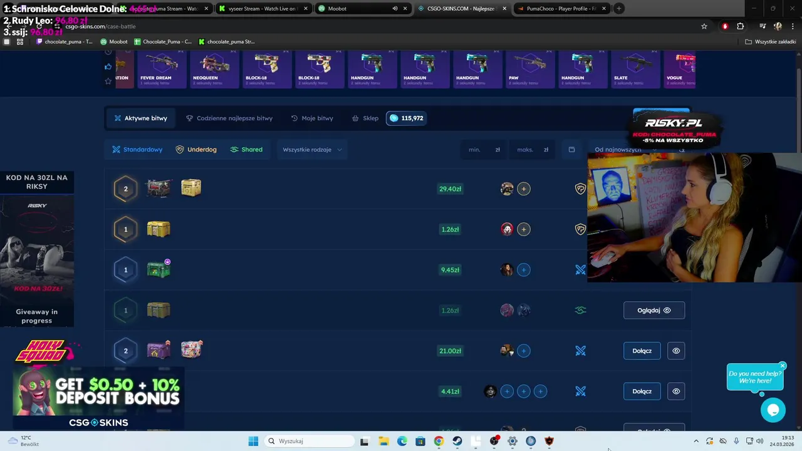The image size is (802, 451).
Task: Click the thumbs-up icon beside the drop feed
Action: coord(108,66)
